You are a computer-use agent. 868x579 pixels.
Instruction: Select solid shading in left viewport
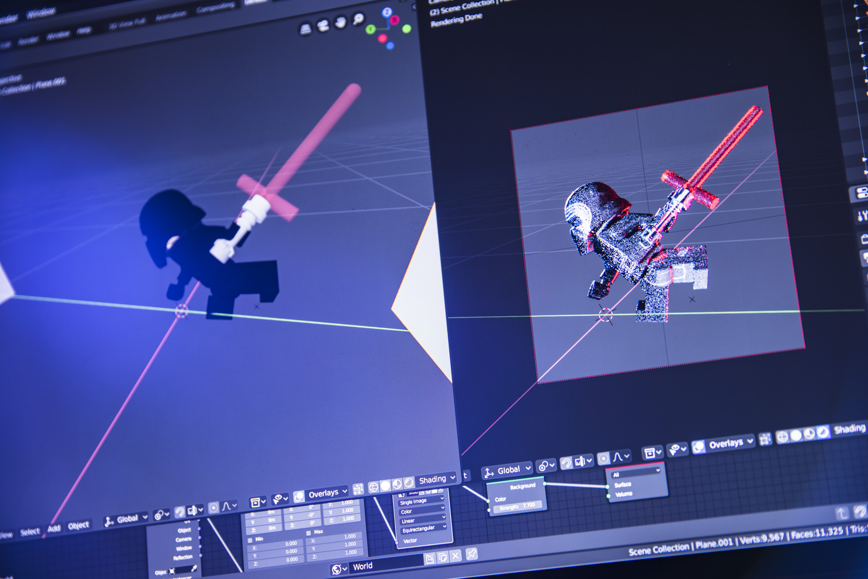pyautogui.click(x=385, y=486)
